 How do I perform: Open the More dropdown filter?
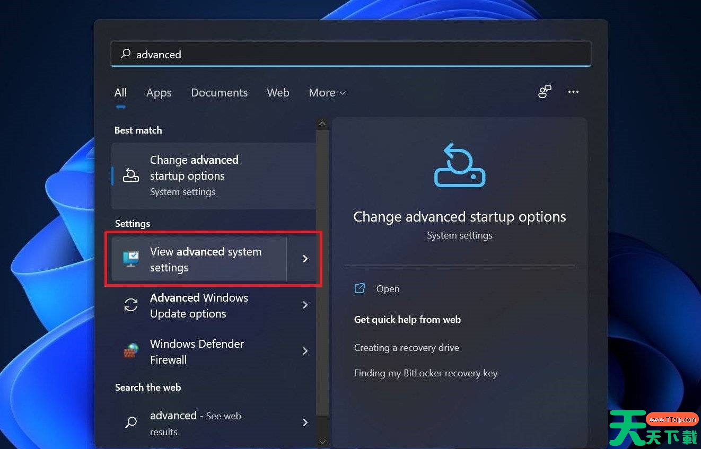327,93
